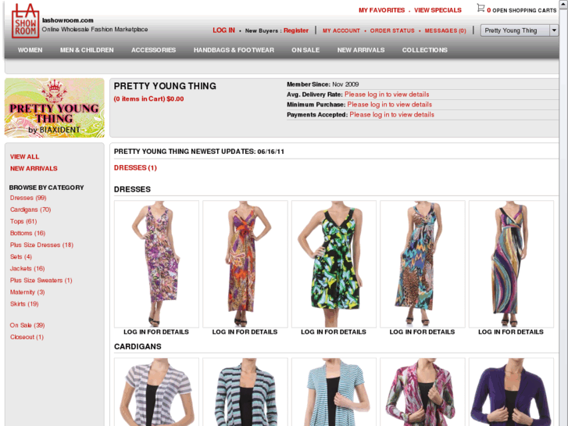The image size is (568, 426).
Task: Click LOG IN FOR DETAILS under green black dress
Action: (x=334, y=331)
